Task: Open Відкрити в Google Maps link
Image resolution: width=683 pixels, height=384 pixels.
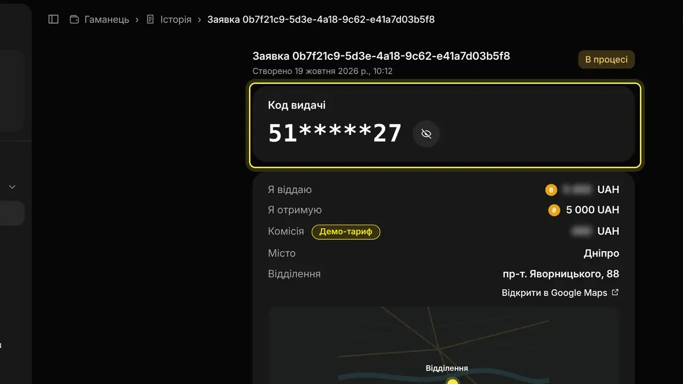Action: point(560,293)
